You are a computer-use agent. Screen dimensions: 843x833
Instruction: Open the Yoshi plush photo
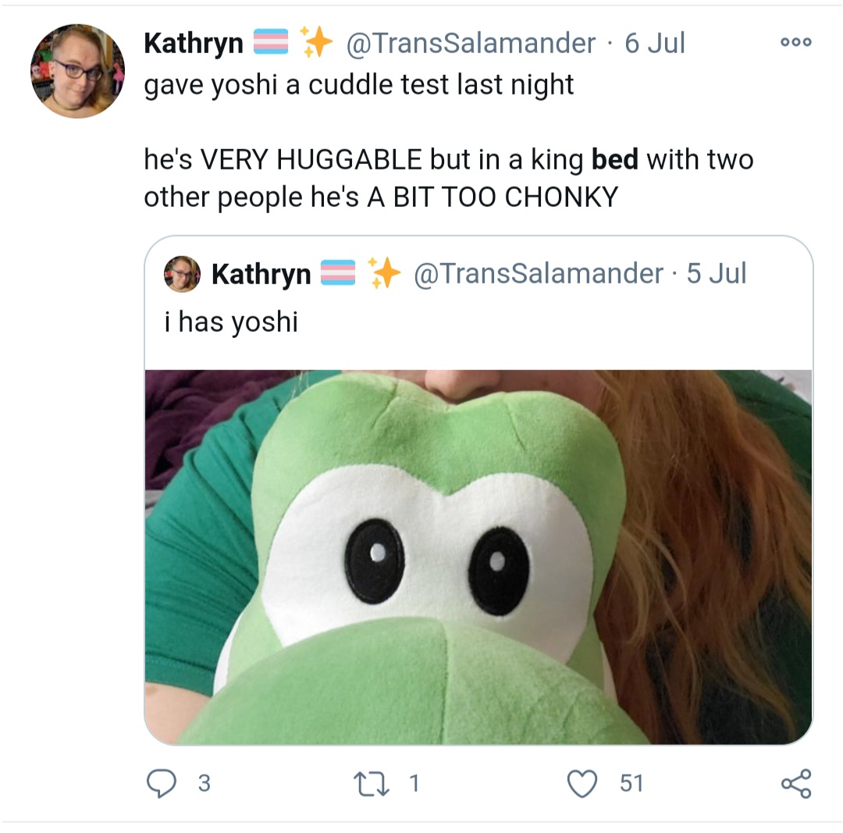(478, 557)
